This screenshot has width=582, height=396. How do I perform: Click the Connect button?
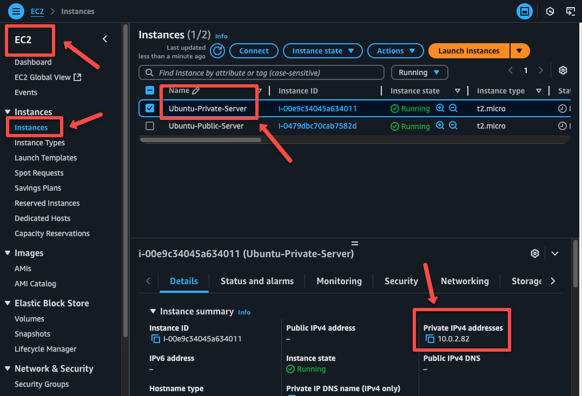click(x=254, y=50)
